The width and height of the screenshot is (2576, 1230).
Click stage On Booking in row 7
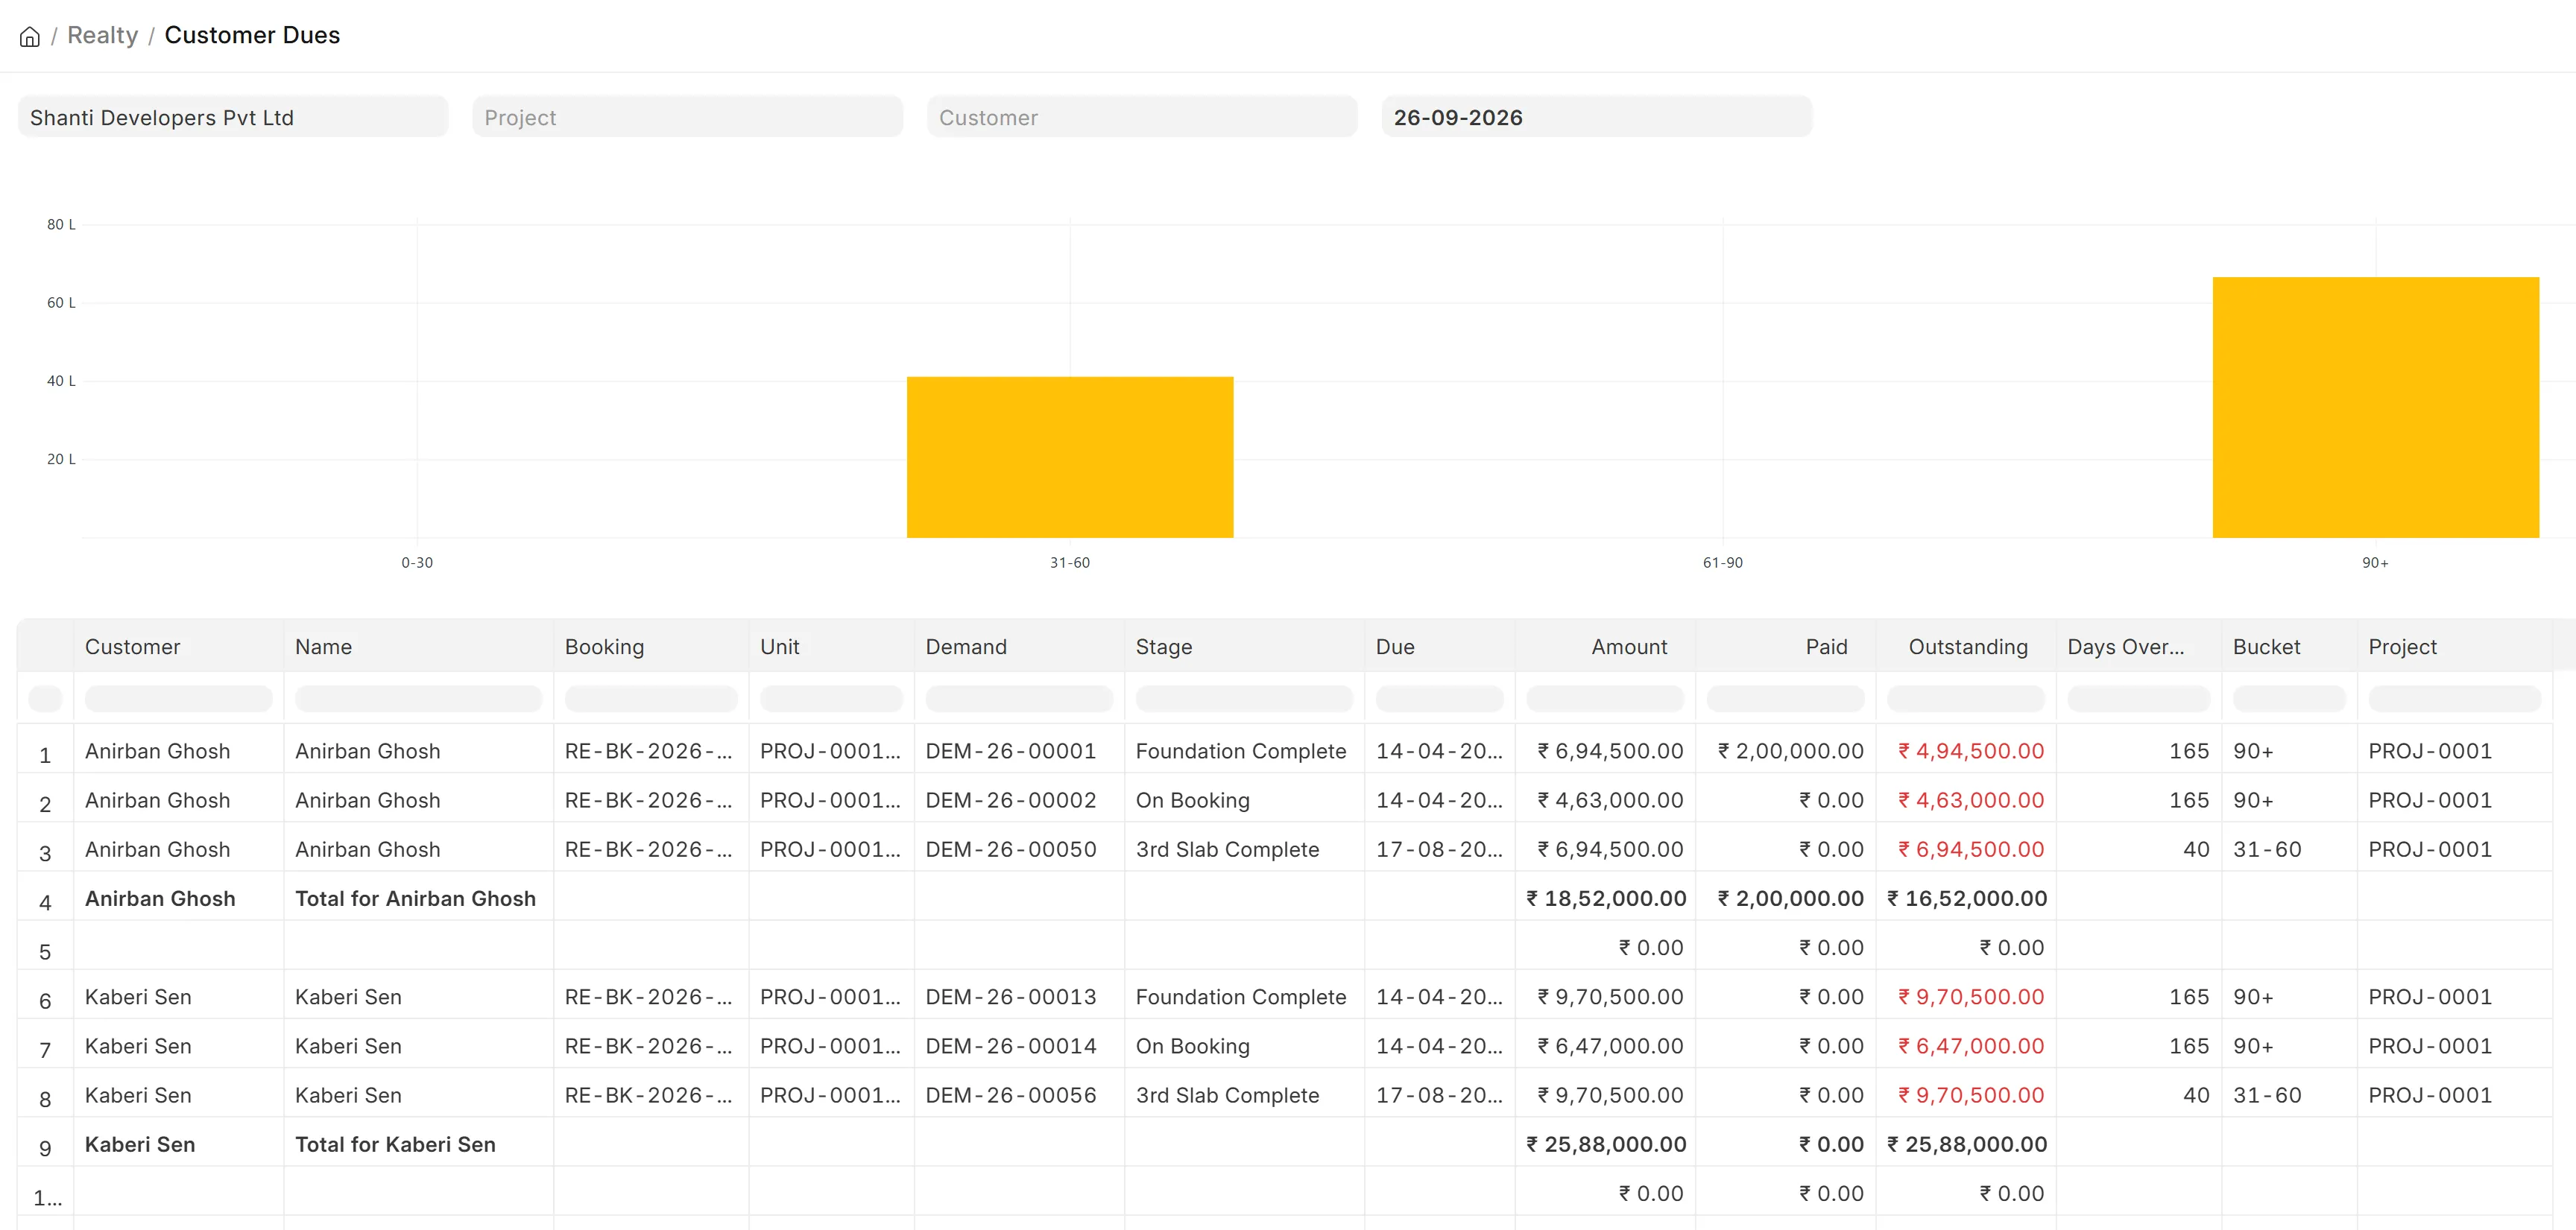pyautogui.click(x=1193, y=1046)
